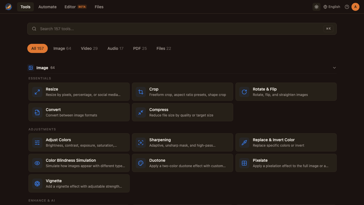
Task: Click the app logo in top bar
Action: tap(9, 7)
